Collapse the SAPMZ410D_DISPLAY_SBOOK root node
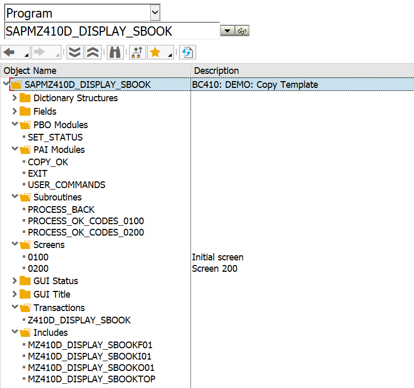This screenshot has width=414, height=388. click(x=5, y=84)
